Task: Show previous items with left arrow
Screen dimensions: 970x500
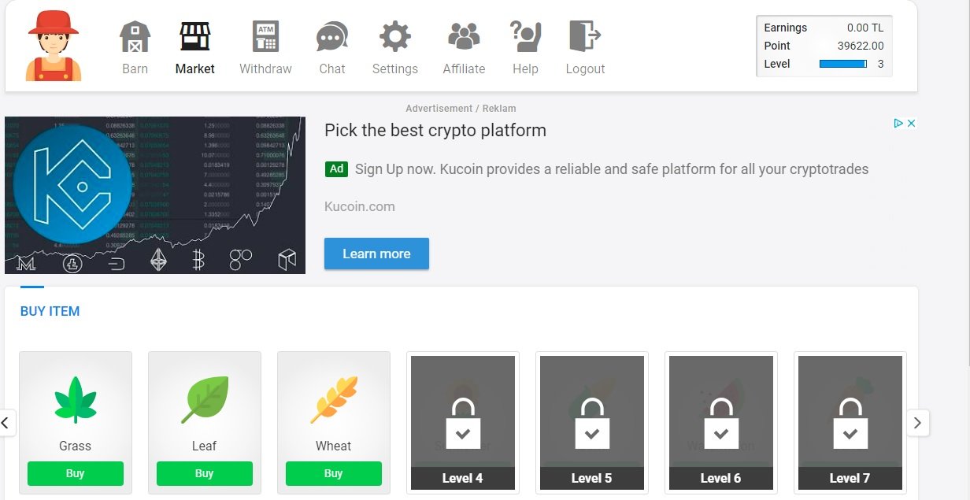Action: [6, 423]
